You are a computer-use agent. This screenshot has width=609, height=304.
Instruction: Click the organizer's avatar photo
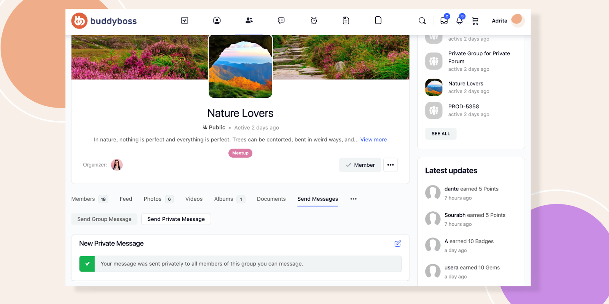(117, 165)
